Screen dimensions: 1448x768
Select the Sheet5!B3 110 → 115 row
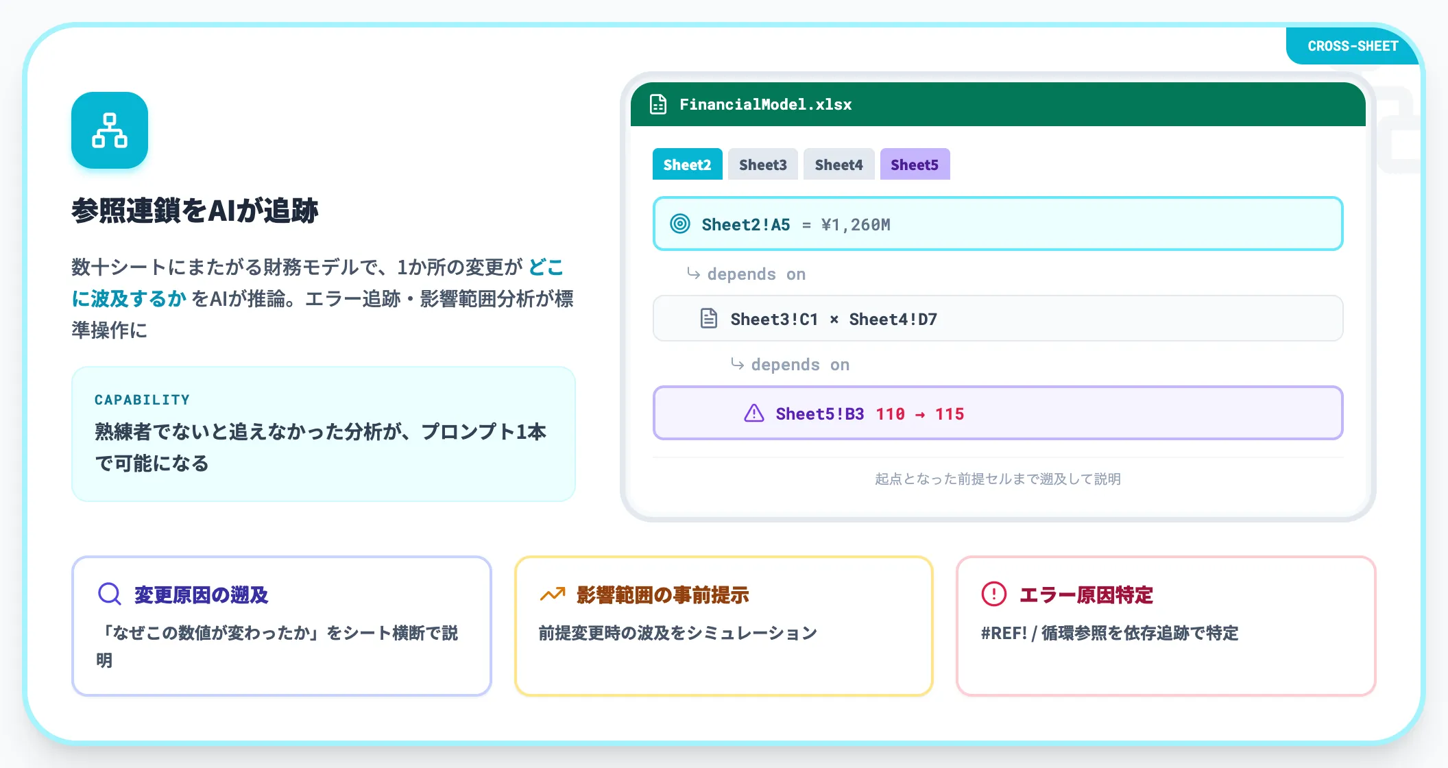coord(998,413)
